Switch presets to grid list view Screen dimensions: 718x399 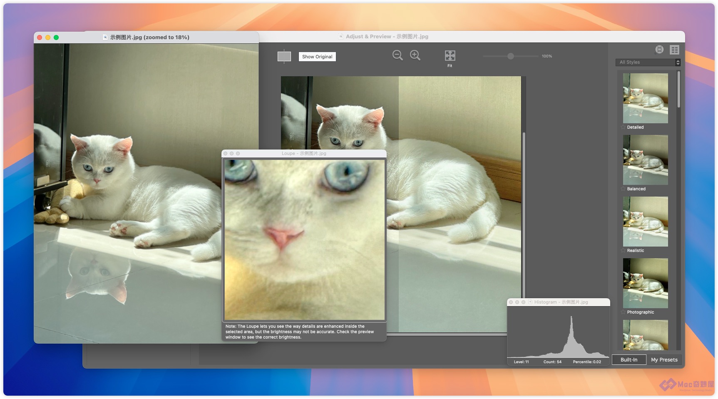click(x=674, y=50)
